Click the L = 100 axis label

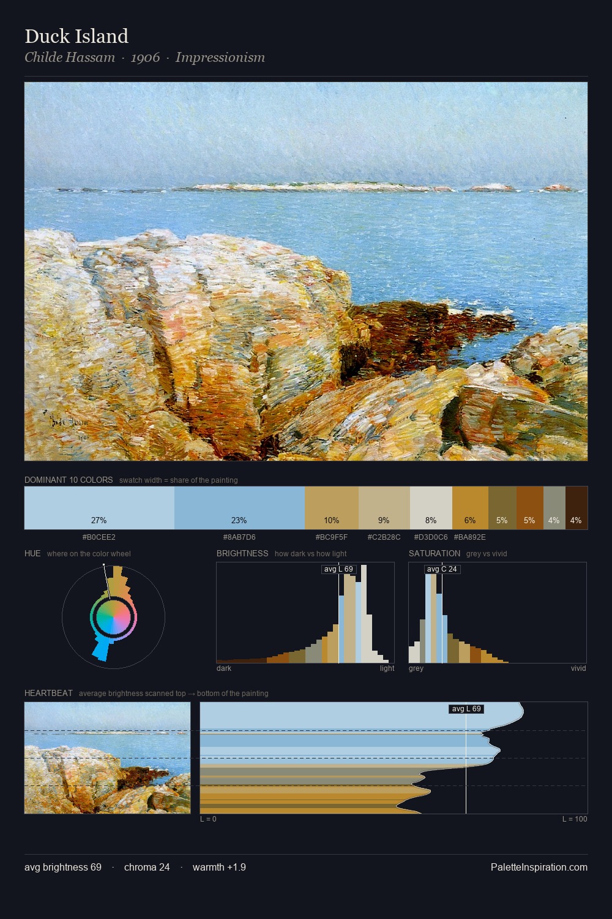[x=575, y=819]
